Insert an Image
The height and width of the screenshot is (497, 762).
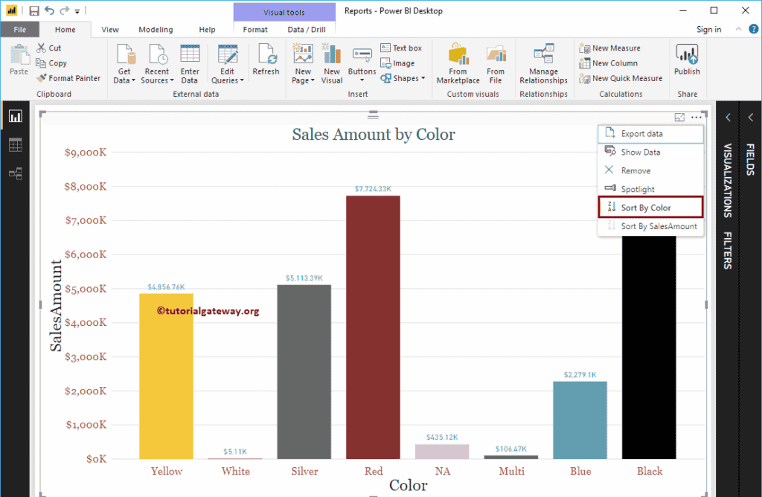397,63
